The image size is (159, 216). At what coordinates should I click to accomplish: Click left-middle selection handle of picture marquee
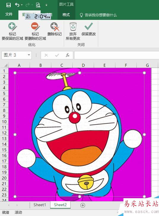point(15,135)
